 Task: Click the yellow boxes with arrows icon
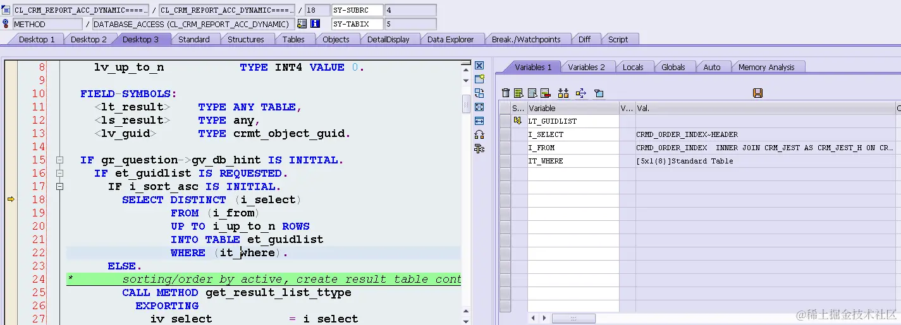tap(563, 93)
